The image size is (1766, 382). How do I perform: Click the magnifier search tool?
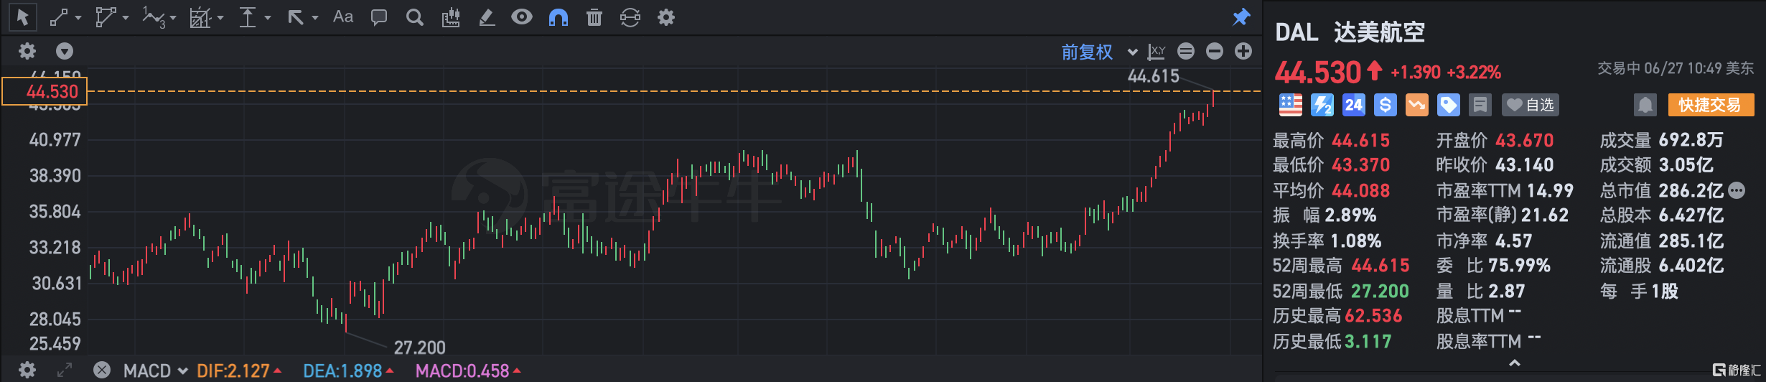[415, 17]
